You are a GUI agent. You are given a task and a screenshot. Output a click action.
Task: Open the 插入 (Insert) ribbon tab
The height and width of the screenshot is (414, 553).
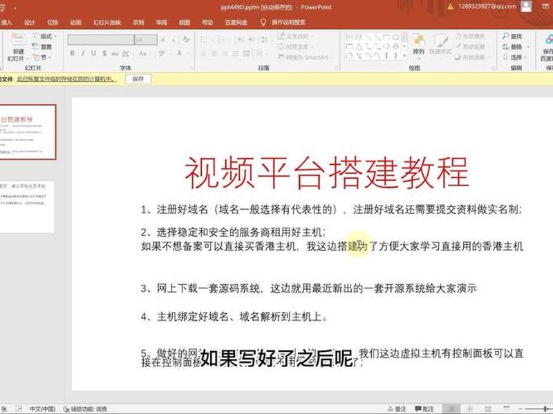coord(6,23)
